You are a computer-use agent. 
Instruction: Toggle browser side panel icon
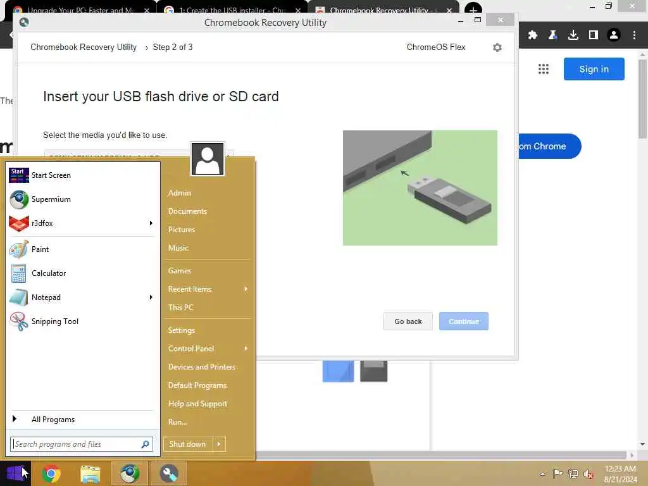[x=594, y=35]
